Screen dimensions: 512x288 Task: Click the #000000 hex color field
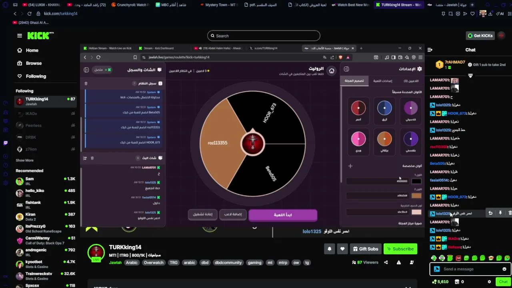click(x=378, y=181)
